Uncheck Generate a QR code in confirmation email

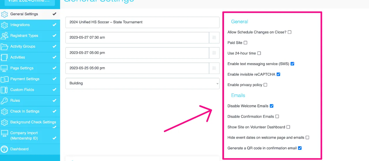tap(300, 148)
